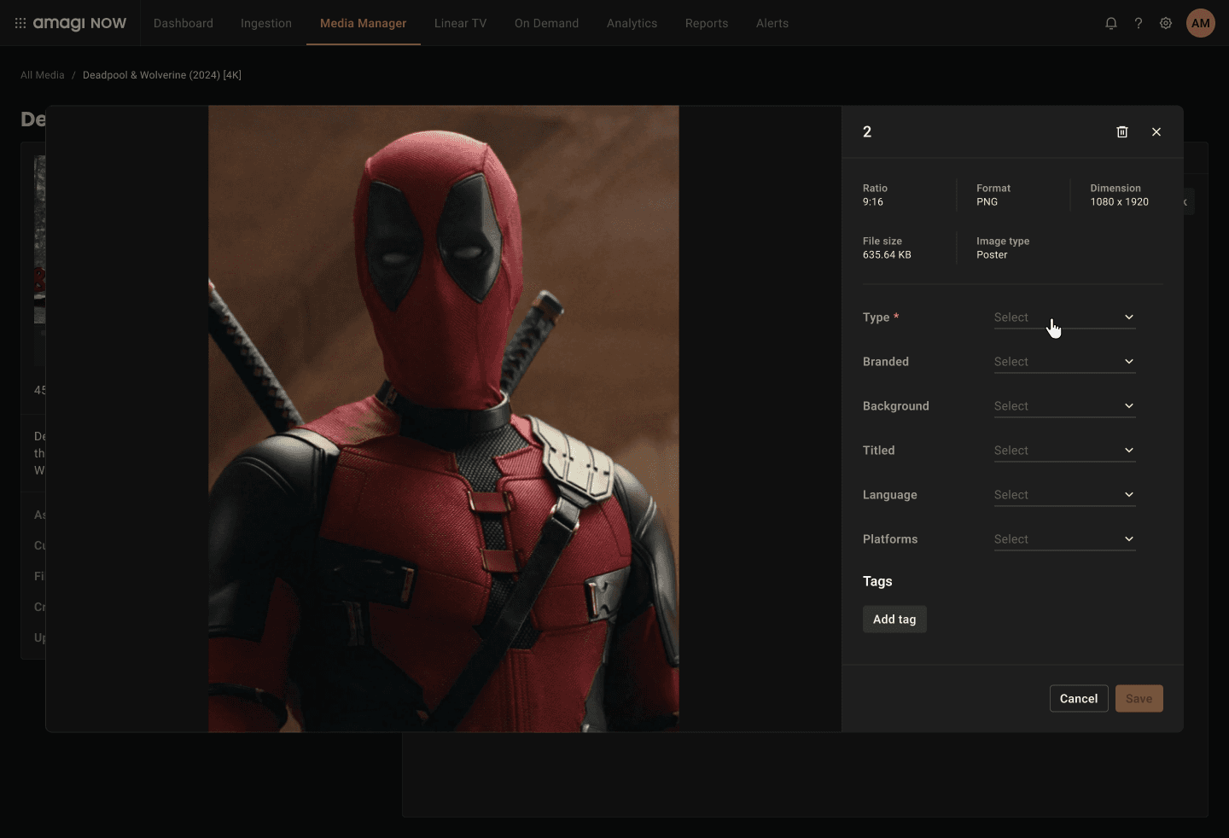Click the 9:16 ratio value
1229x838 pixels.
(873, 202)
